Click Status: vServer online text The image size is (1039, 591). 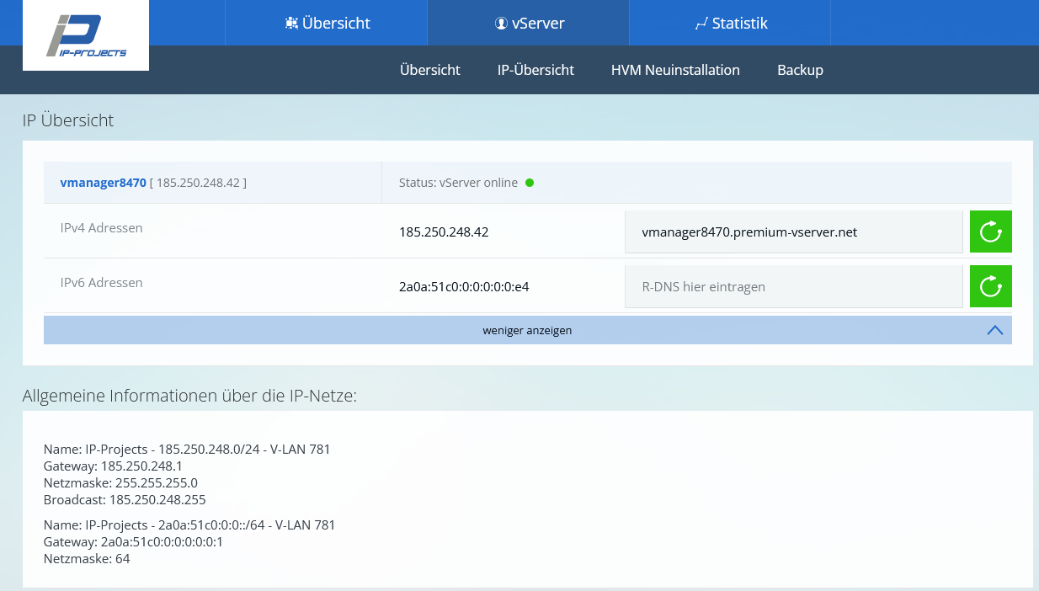coord(458,183)
